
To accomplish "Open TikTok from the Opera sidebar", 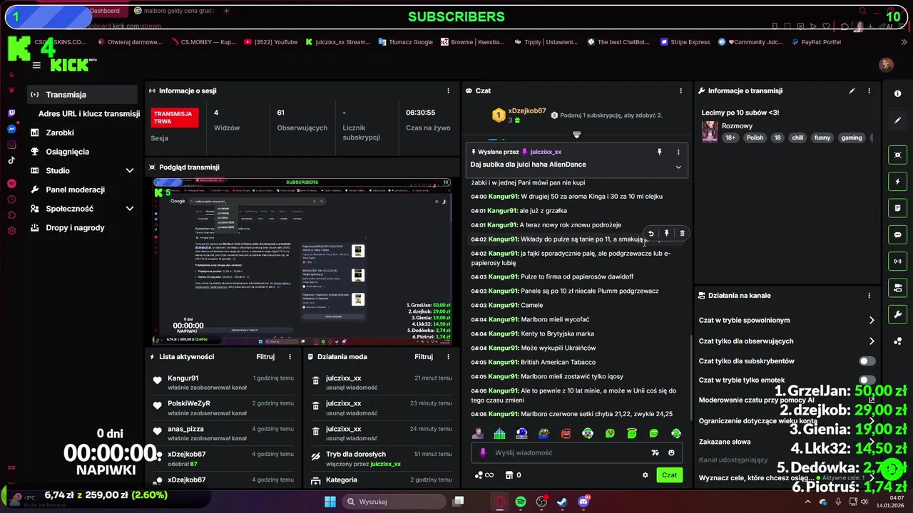I will [11, 160].
